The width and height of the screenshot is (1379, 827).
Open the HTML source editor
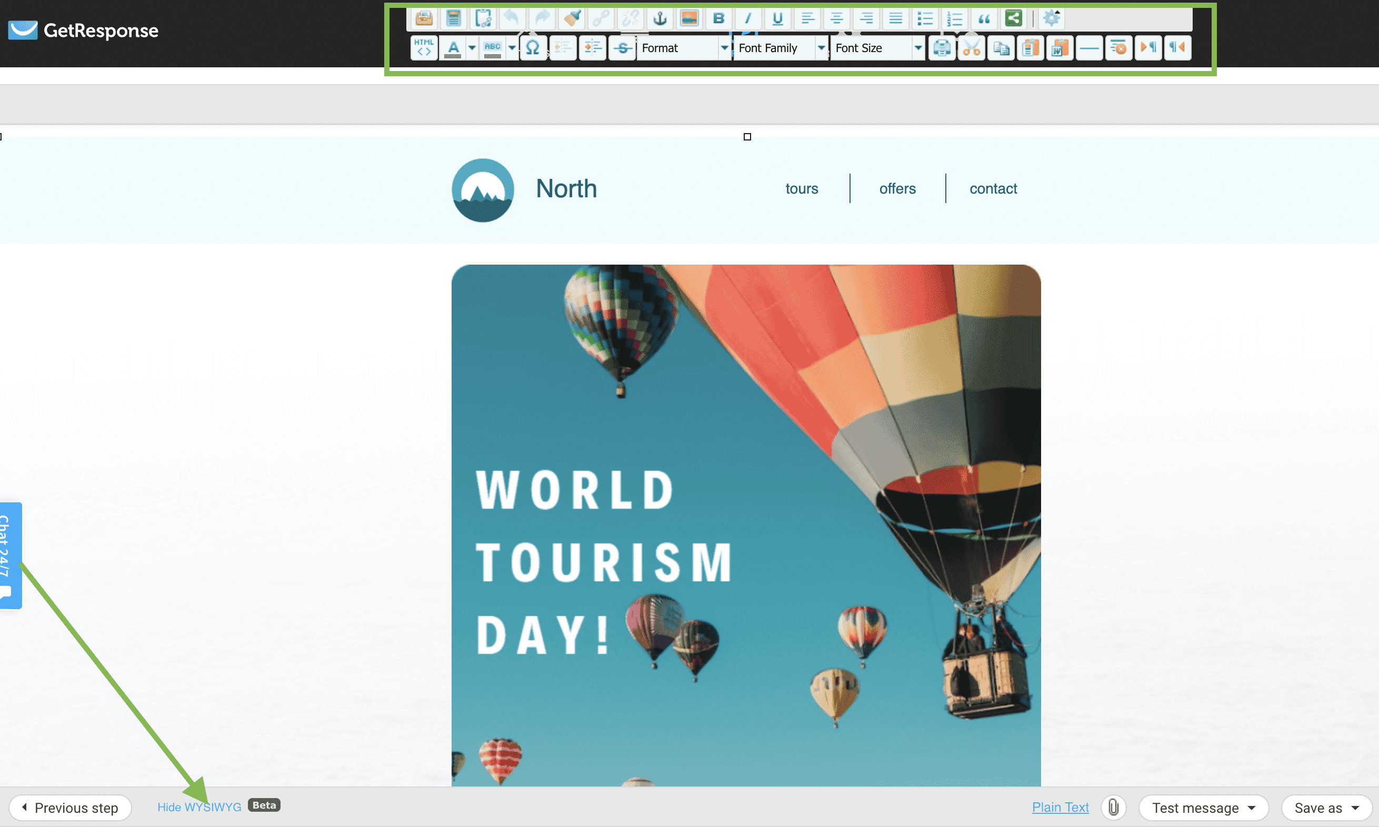point(423,48)
